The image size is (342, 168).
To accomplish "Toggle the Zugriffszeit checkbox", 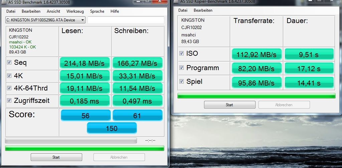I will click(x=9, y=100).
